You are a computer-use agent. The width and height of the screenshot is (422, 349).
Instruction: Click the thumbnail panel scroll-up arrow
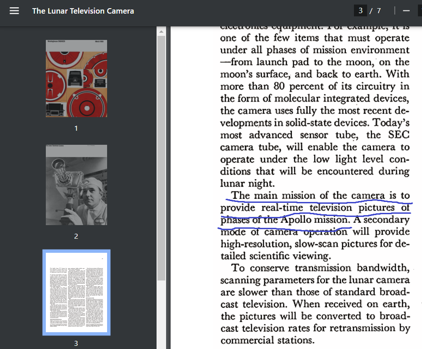(161, 32)
